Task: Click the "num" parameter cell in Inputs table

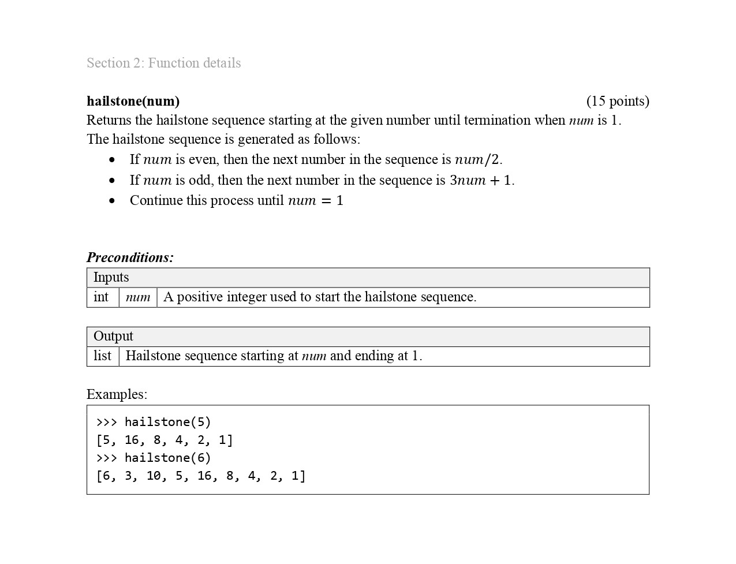Action: coord(138,297)
